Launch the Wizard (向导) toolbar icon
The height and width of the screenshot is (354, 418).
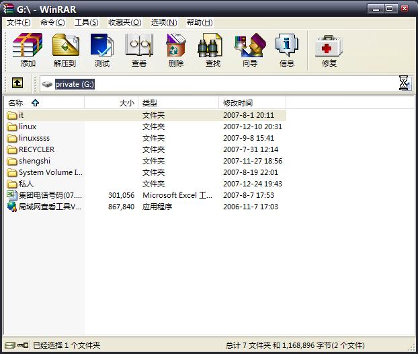coord(250,45)
